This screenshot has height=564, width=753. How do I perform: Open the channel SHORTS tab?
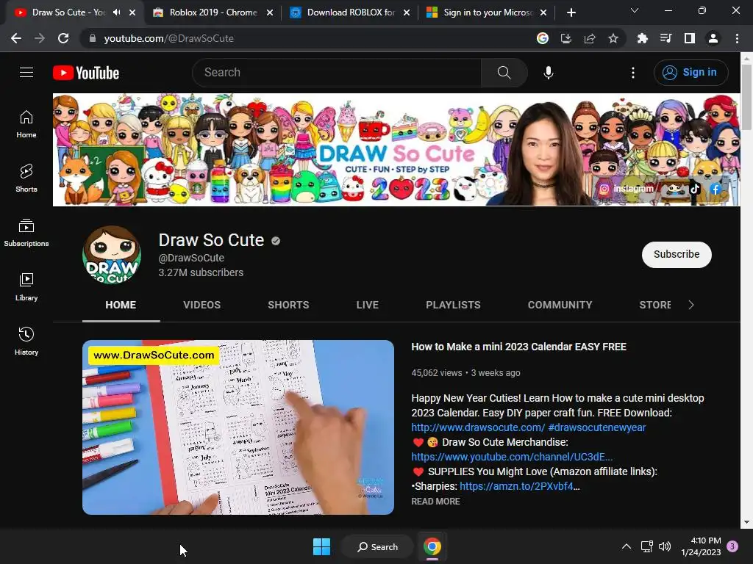point(288,305)
